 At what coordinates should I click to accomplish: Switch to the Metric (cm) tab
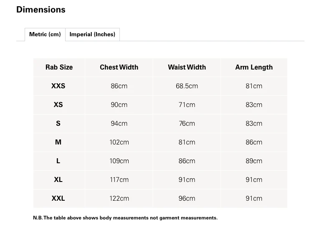(x=45, y=35)
